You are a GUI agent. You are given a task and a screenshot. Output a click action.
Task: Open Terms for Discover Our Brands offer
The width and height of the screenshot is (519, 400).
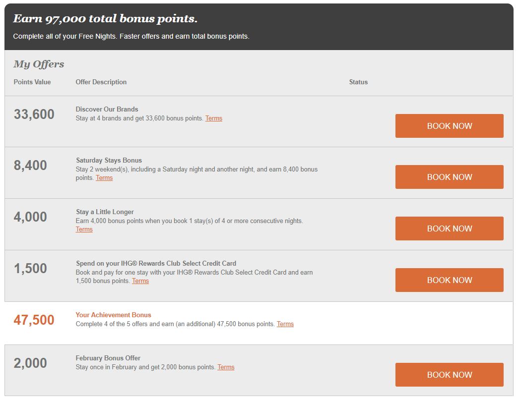coord(213,118)
